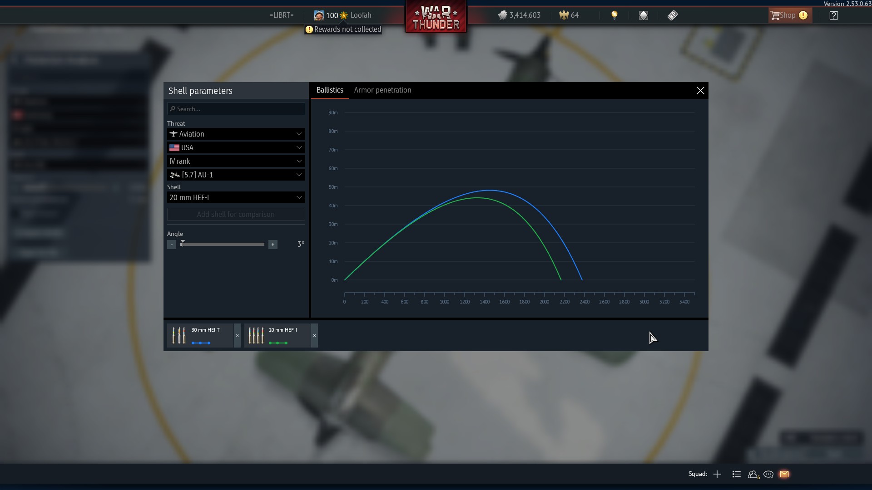This screenshot has width=872, height=490.
Task: Click the lightbulb hint icon
Action: point(614,15)
